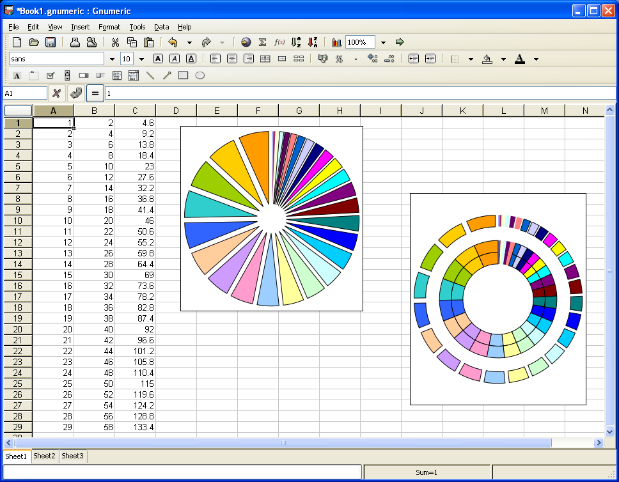Toggle bold formatting on the selection
619x482 pixels.
(158, 58)
